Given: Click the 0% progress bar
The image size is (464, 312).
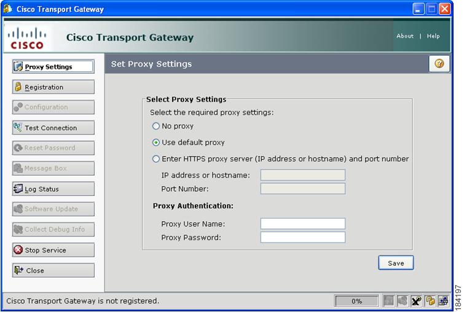Looking at the screenshot, I should [356, 301].
